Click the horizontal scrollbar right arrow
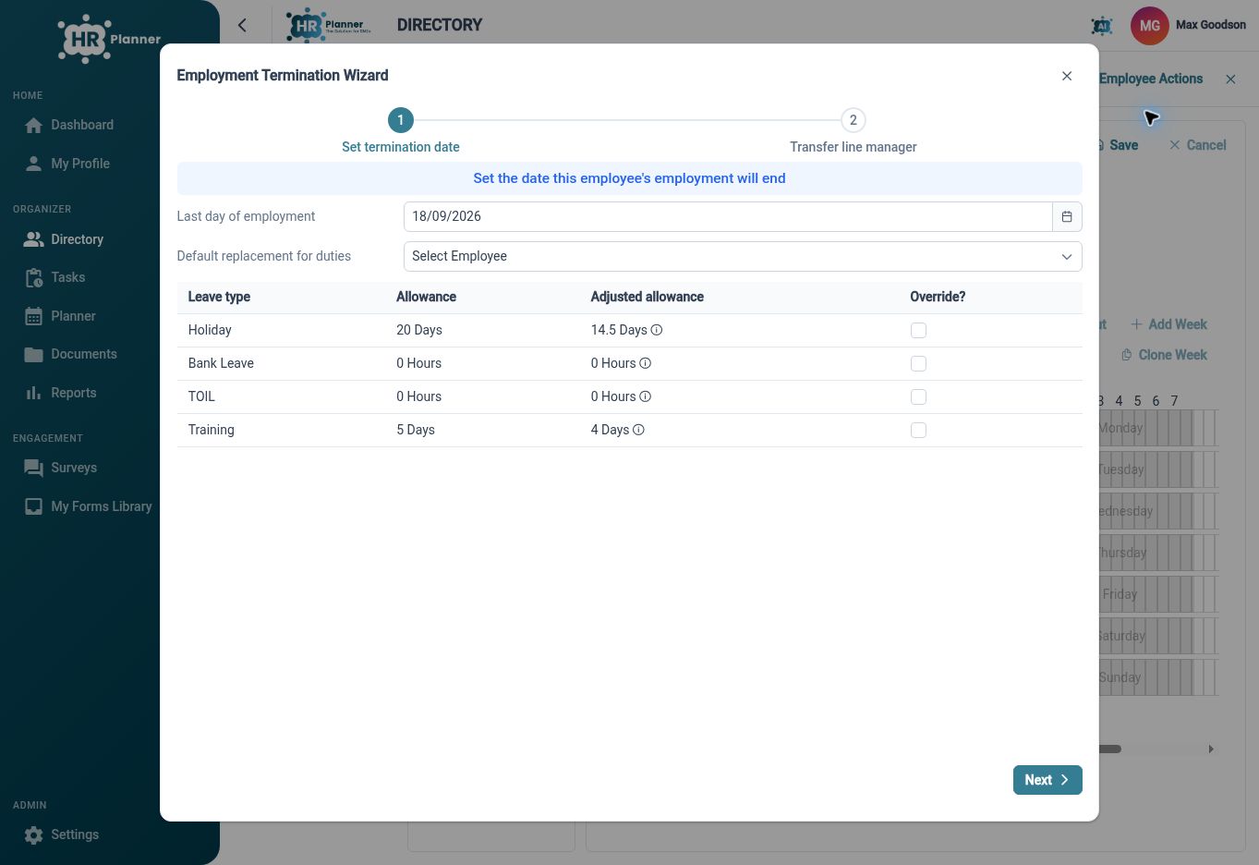Image resolution: width=1259 pixels, height=865 pixels. click(x=1211, y=749)
